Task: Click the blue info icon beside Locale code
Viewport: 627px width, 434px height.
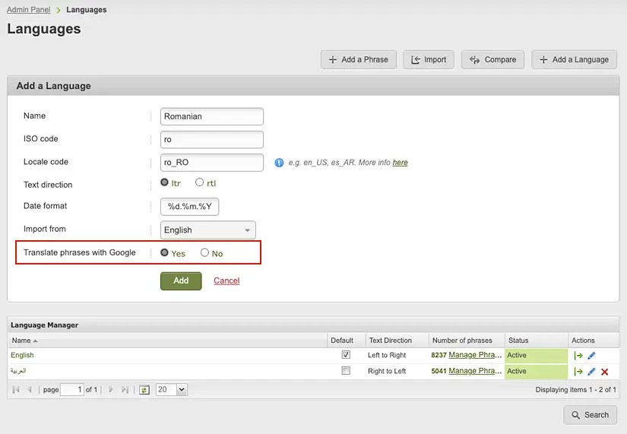Action: click(279, 163)
